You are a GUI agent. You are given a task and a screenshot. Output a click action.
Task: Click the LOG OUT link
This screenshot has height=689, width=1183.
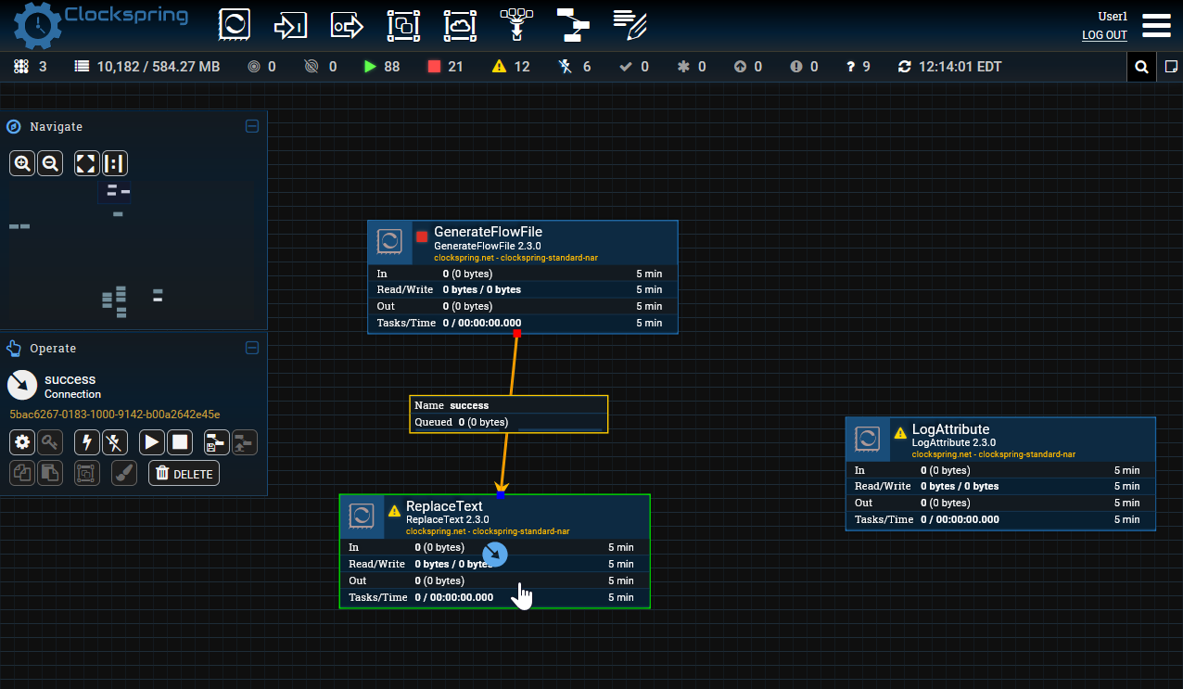(1104, 35)
